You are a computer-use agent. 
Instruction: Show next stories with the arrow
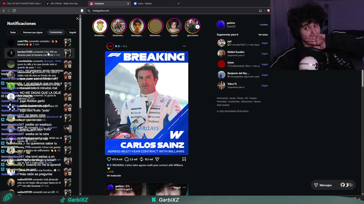pyautogui.click(x=197, y=27)
